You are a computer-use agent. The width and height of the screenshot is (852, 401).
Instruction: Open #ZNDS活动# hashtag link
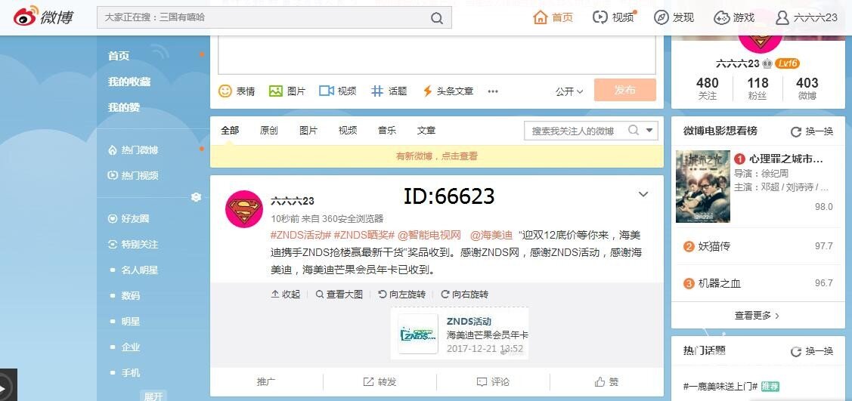[x=300, y=236]
